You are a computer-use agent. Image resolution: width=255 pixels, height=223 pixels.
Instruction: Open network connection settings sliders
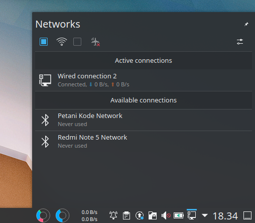240,42
